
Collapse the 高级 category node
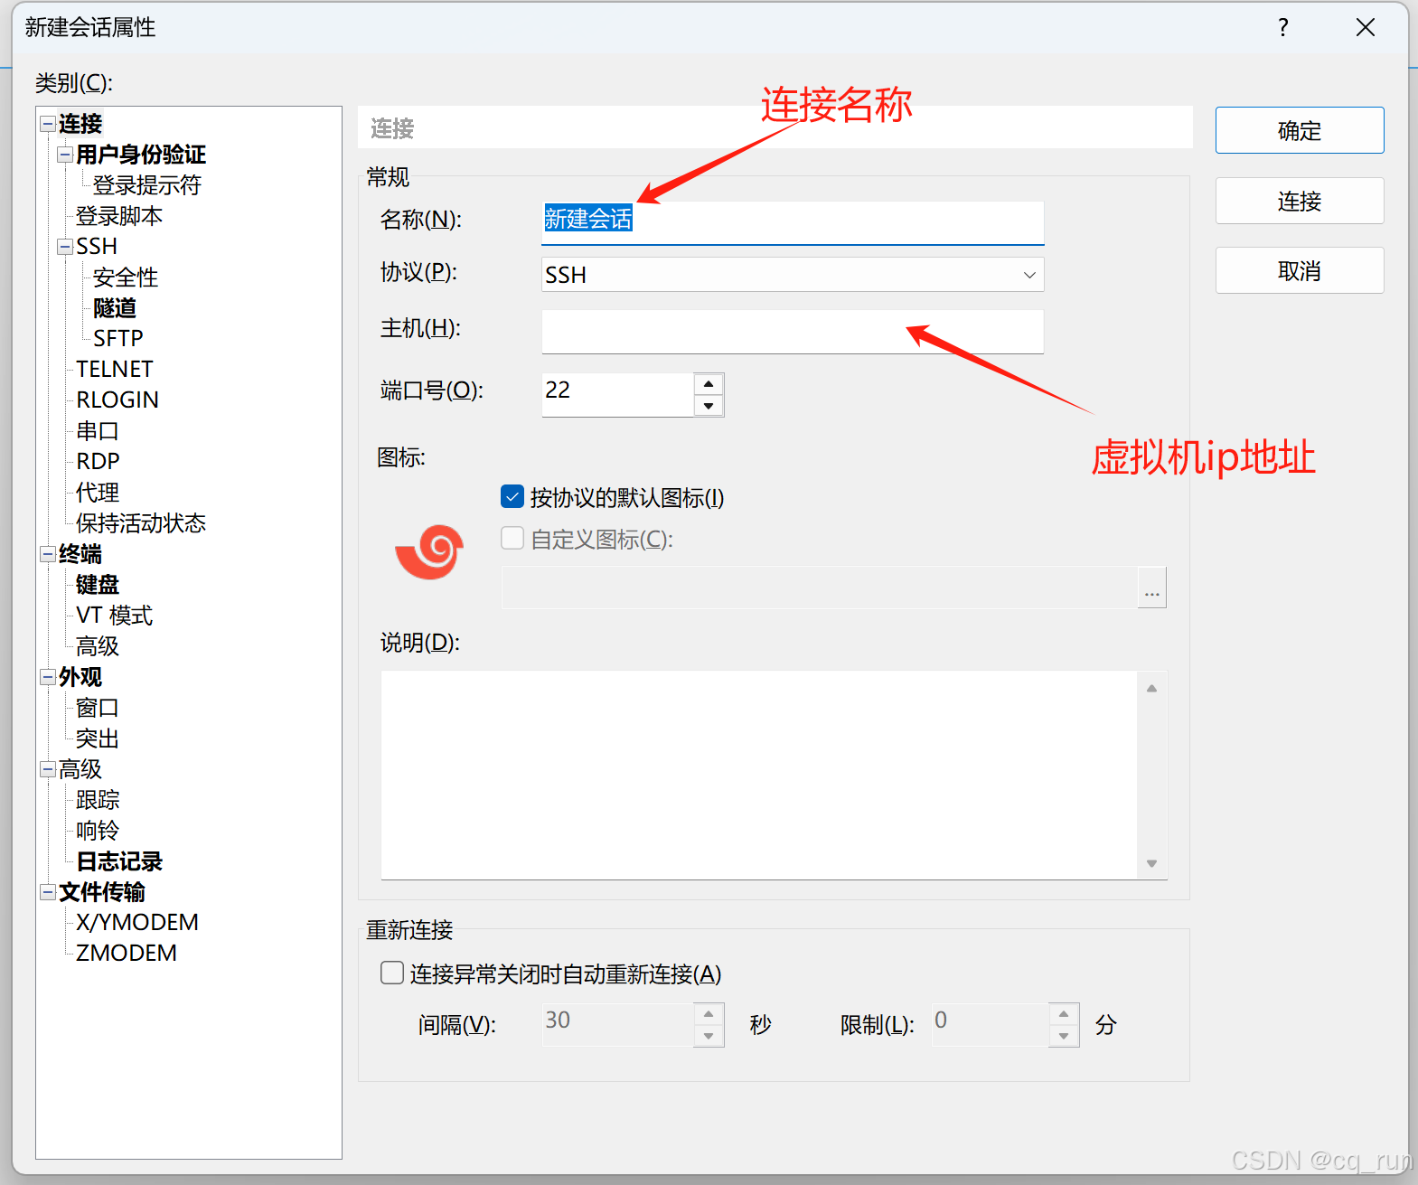[x=47, y=769]
